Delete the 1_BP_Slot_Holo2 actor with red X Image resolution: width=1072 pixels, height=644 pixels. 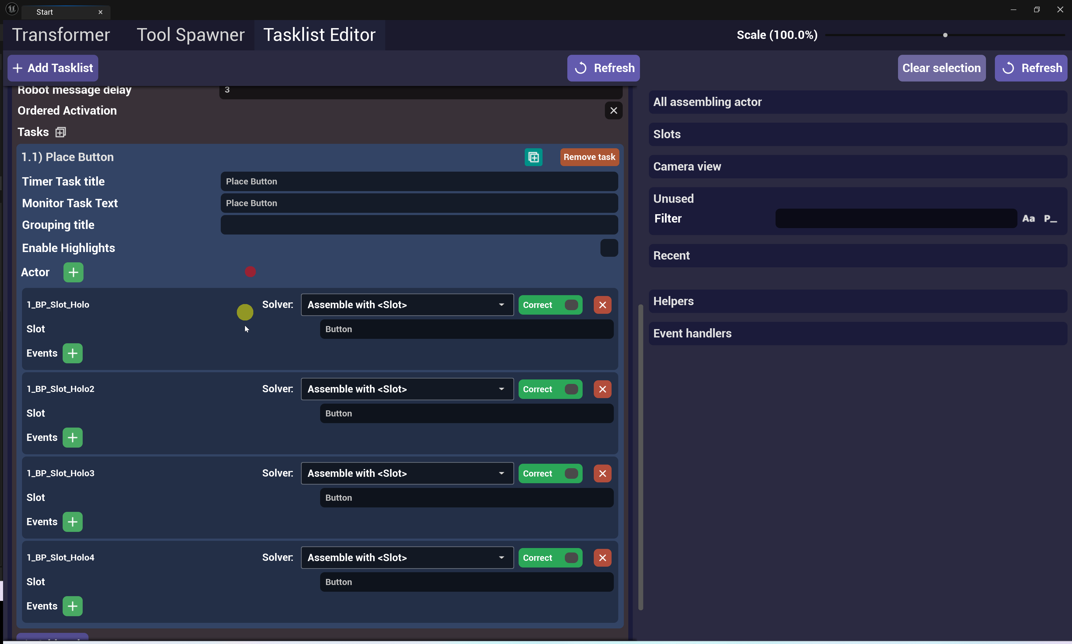602,389
